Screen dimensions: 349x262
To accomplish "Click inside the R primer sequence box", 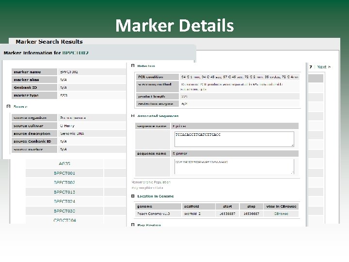I will point(234,166).
